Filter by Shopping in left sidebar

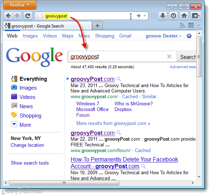[x=30, y=116]
